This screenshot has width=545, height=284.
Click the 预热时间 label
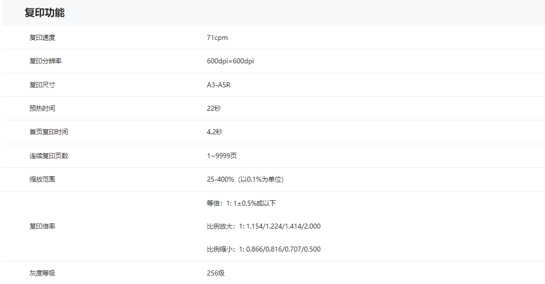[x=42, y=108]
